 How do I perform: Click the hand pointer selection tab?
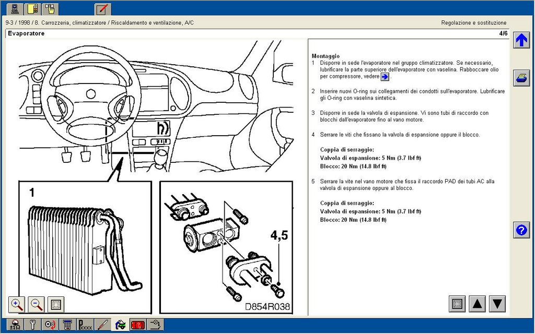[50, 9]
